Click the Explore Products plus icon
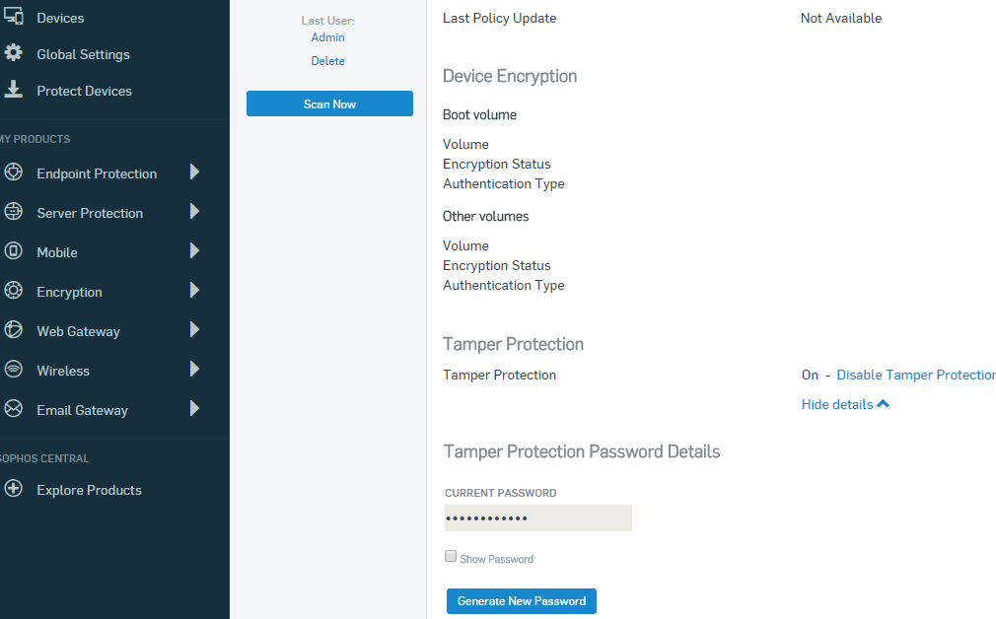Viewport: 996px width, 619px height. click(14, 488)
